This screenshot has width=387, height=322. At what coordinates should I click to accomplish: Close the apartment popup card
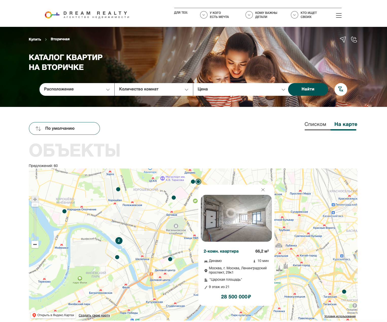coord(263,190)
